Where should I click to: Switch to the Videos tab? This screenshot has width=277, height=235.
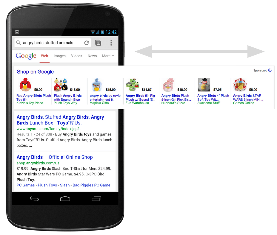pyautogui.click(x=76, y=56)
